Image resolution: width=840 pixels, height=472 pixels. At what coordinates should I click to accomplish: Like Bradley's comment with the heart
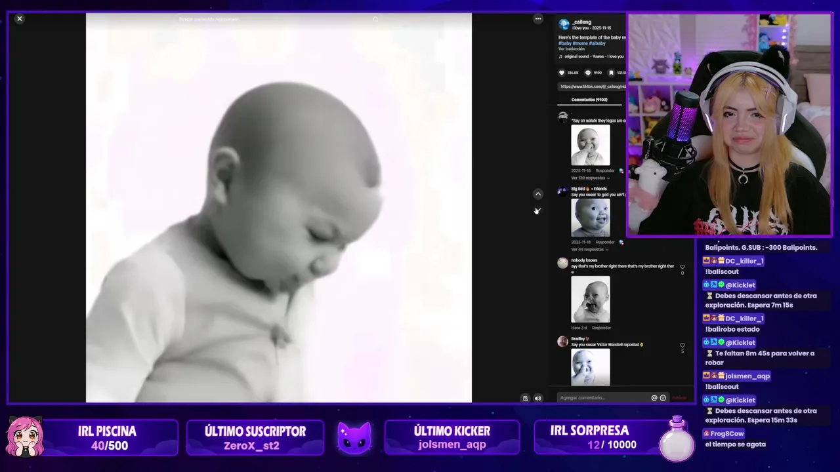point(682,345)
